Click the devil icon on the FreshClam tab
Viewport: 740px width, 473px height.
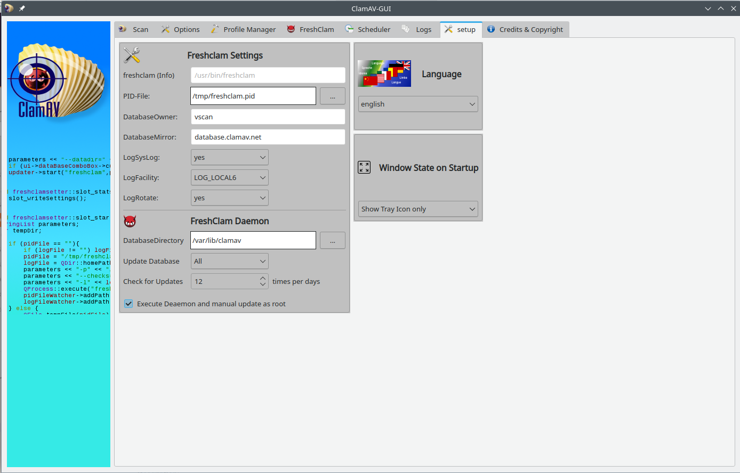click(x=291, y=29)
